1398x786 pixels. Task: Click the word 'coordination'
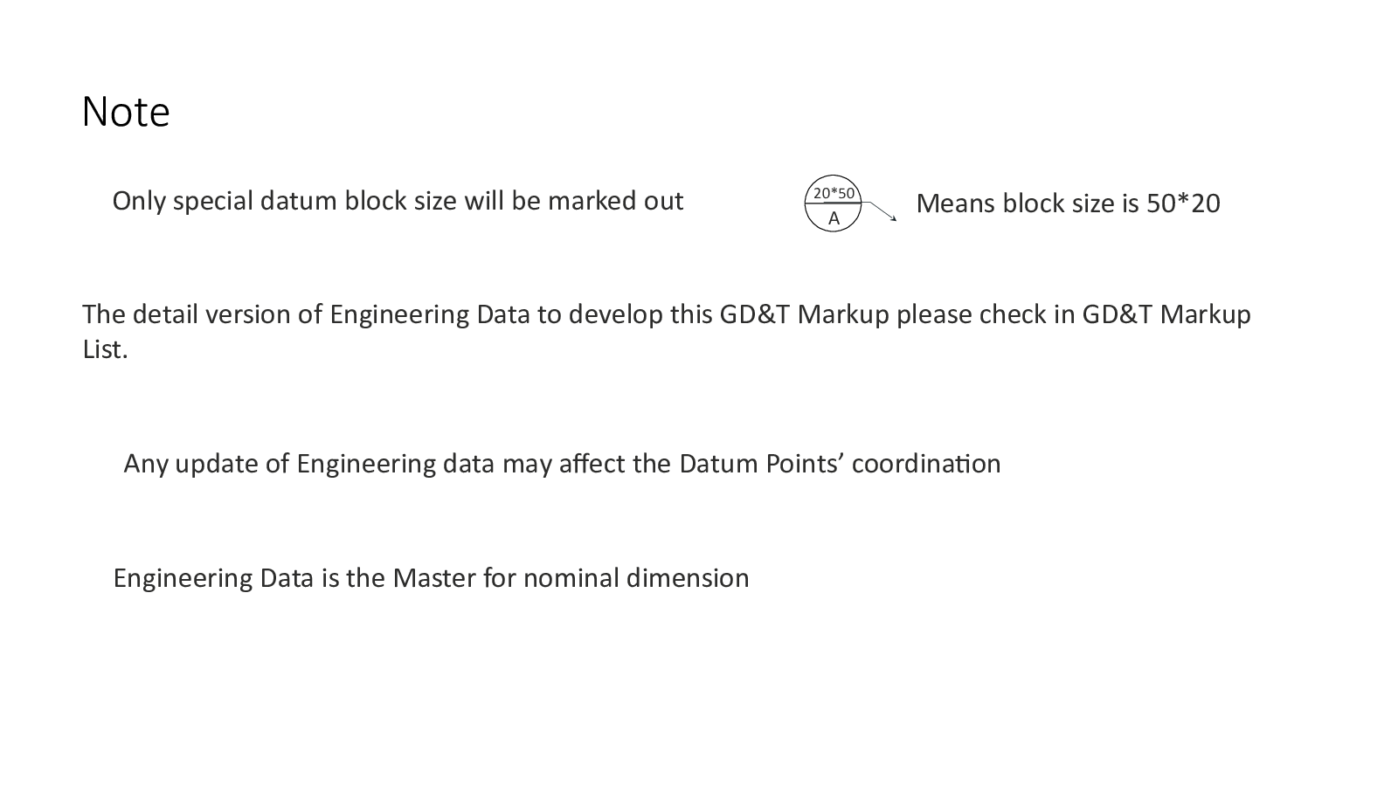[x=926, y=463]
